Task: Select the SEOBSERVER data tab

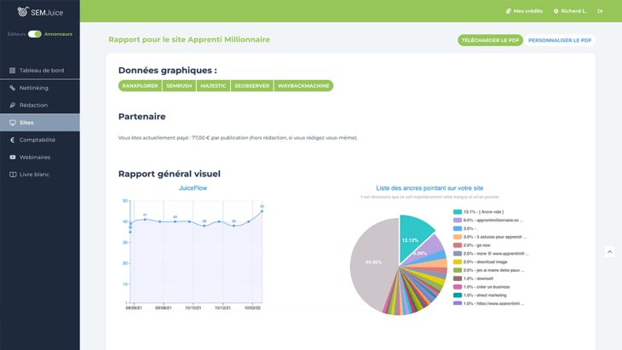Action: click(x=252, y=86)
